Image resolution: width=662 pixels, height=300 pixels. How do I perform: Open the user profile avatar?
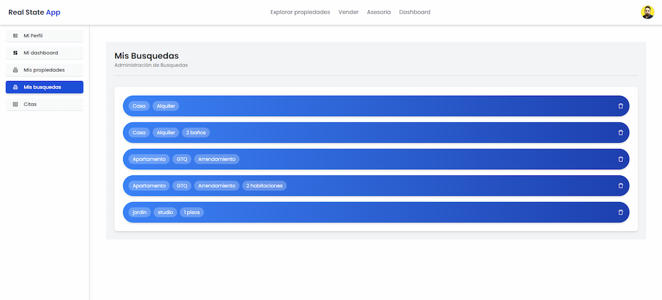point(647,12)
